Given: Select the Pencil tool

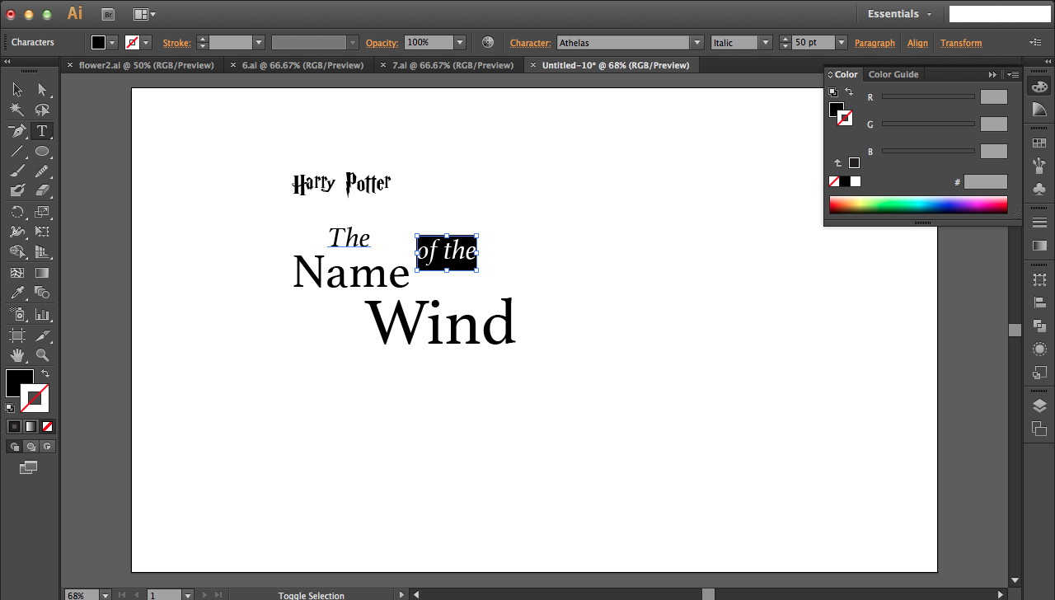Looking at the screenshot, I should (42, 171).
